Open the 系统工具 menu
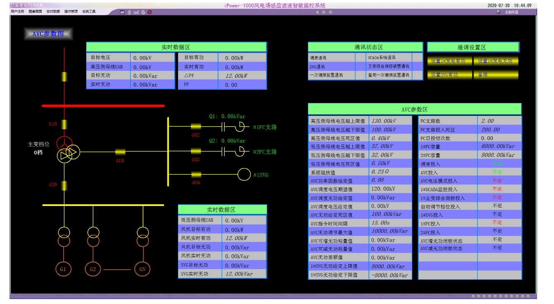The height and width of the screenshot is (304, 554). point(89,12)
